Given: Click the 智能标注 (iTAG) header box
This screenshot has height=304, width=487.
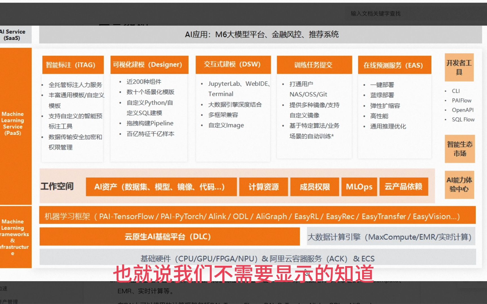Looking at the screenshot, I should tap(73, 65).
